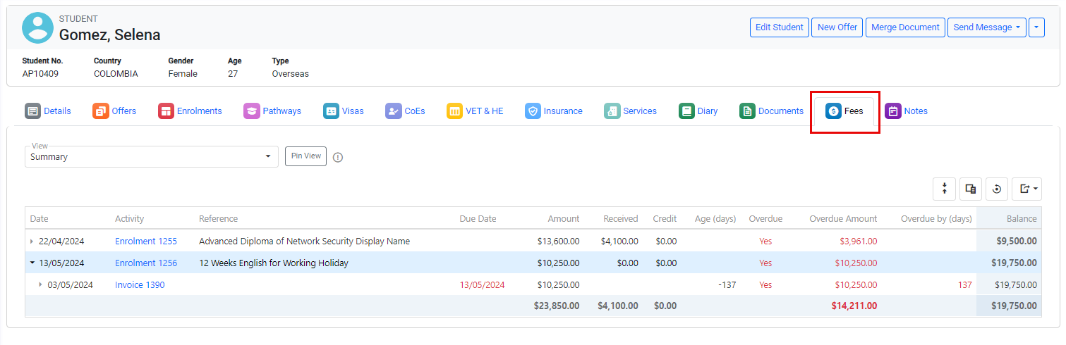Click the column chooser icon

971,189
